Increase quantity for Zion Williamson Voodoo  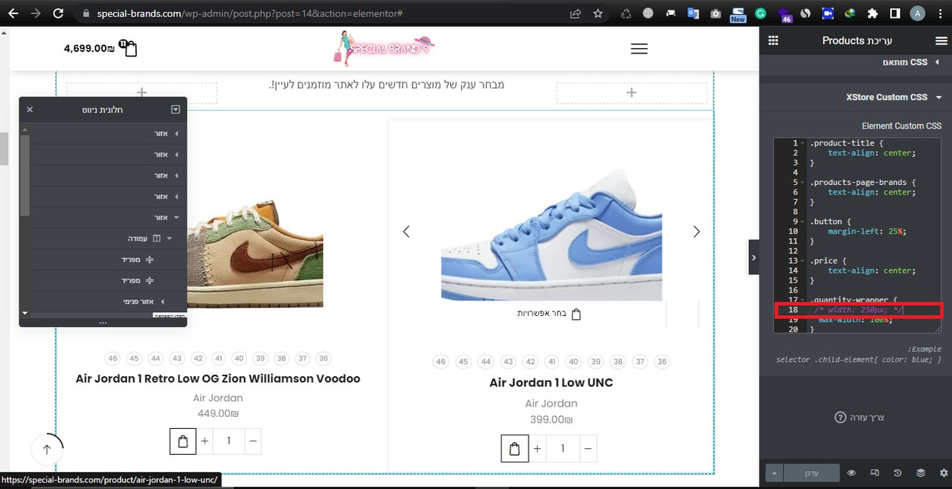tap(205, 441)
